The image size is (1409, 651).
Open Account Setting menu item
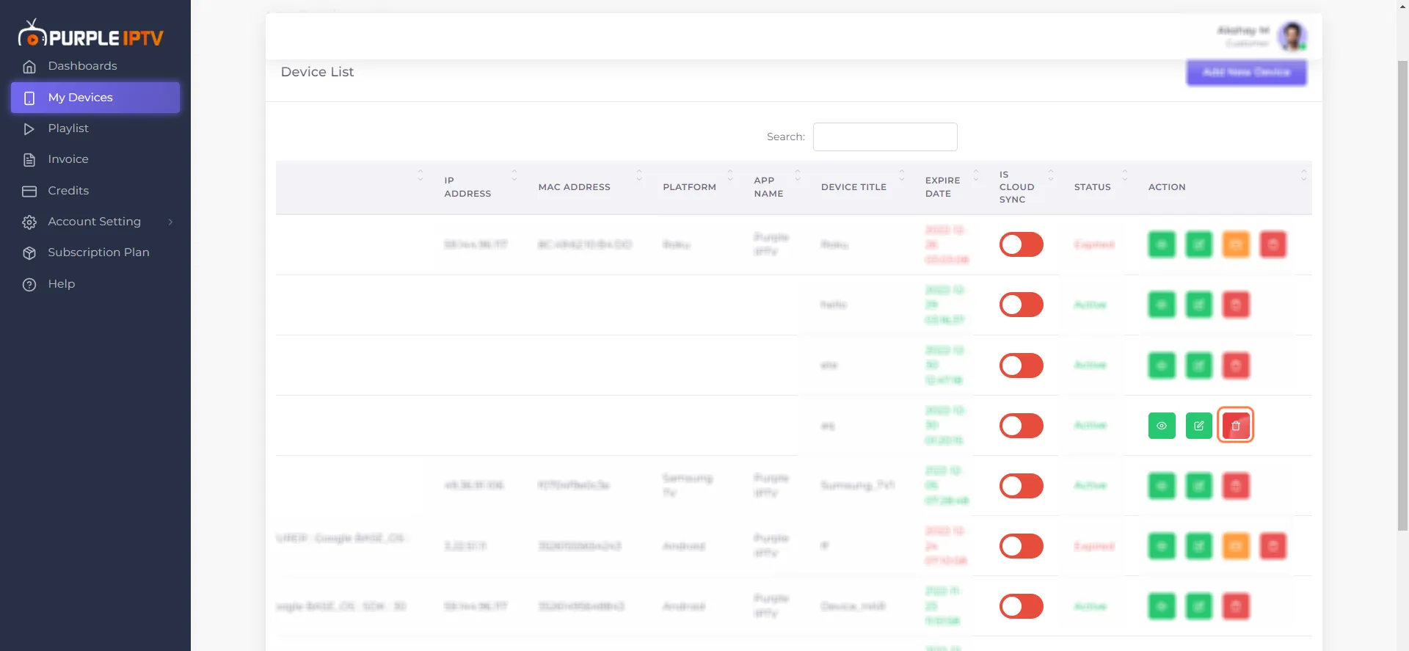[x=95, y=222]
